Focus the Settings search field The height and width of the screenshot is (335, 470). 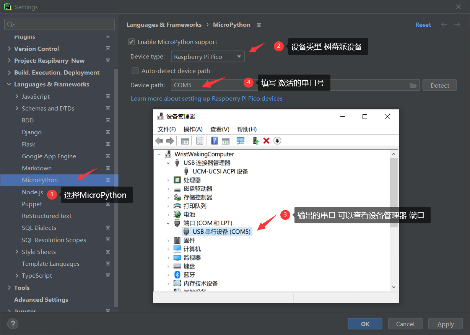[59, 24]
